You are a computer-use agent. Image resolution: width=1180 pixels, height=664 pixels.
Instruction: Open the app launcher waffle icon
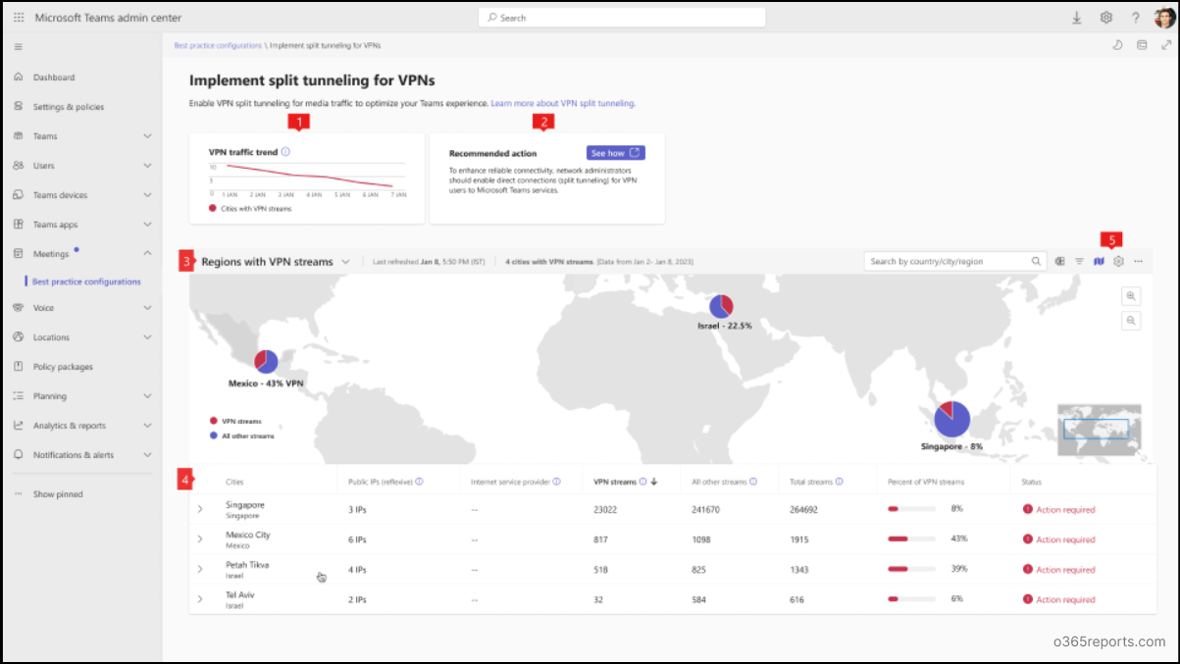(x=19, y=18)
